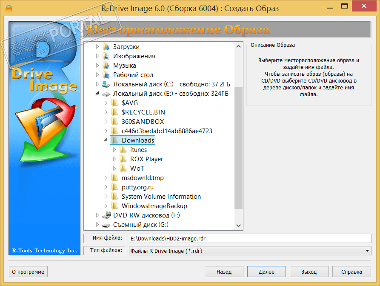Select the $RECYCLE.BIN folder name
This screenshot has width=380, height=286.
coord(143,112)
